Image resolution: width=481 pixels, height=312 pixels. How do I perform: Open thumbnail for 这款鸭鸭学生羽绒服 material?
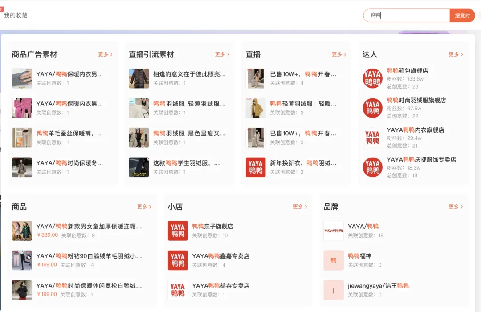point(139,167)
